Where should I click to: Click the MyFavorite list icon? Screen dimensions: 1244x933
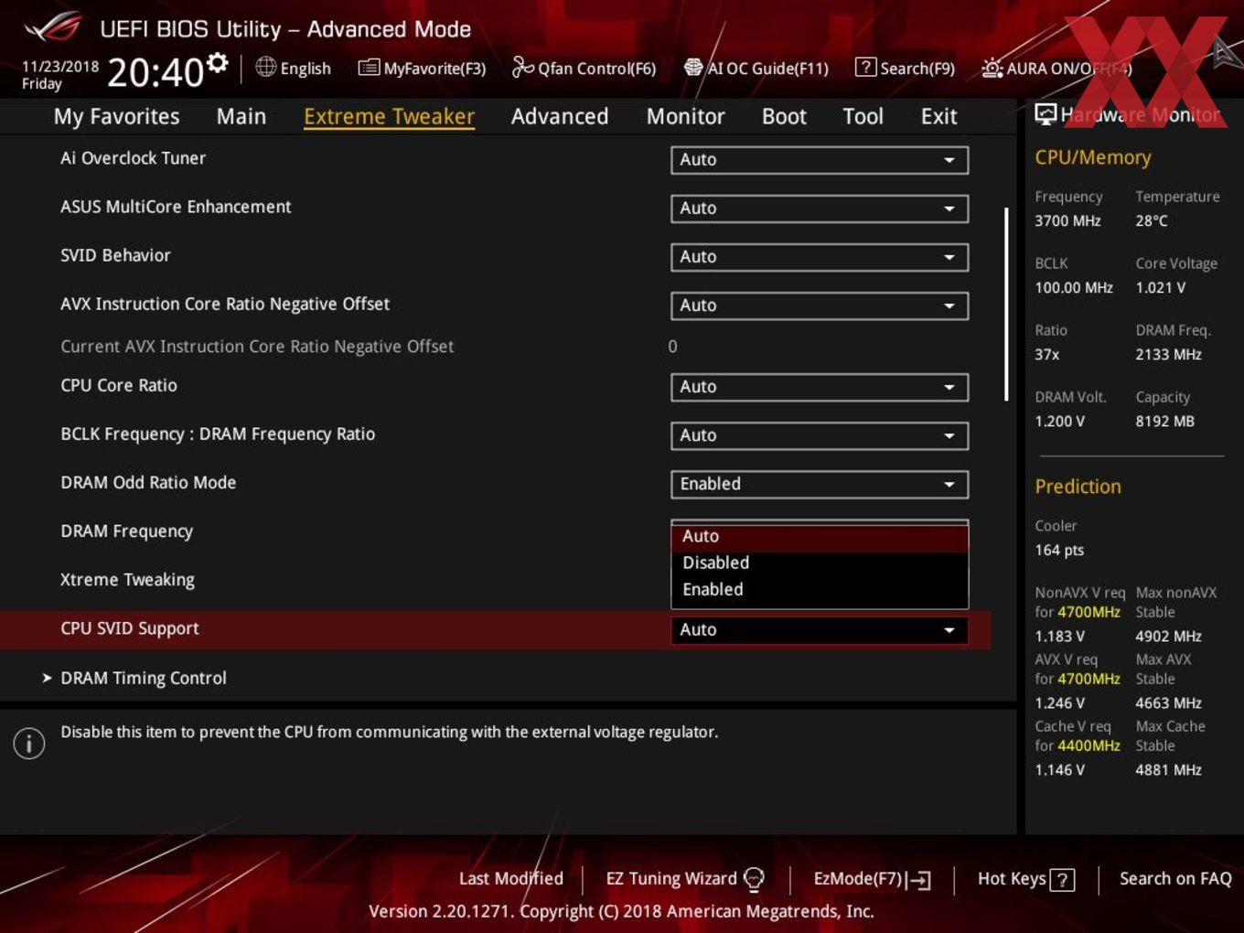tap(369, 68)
